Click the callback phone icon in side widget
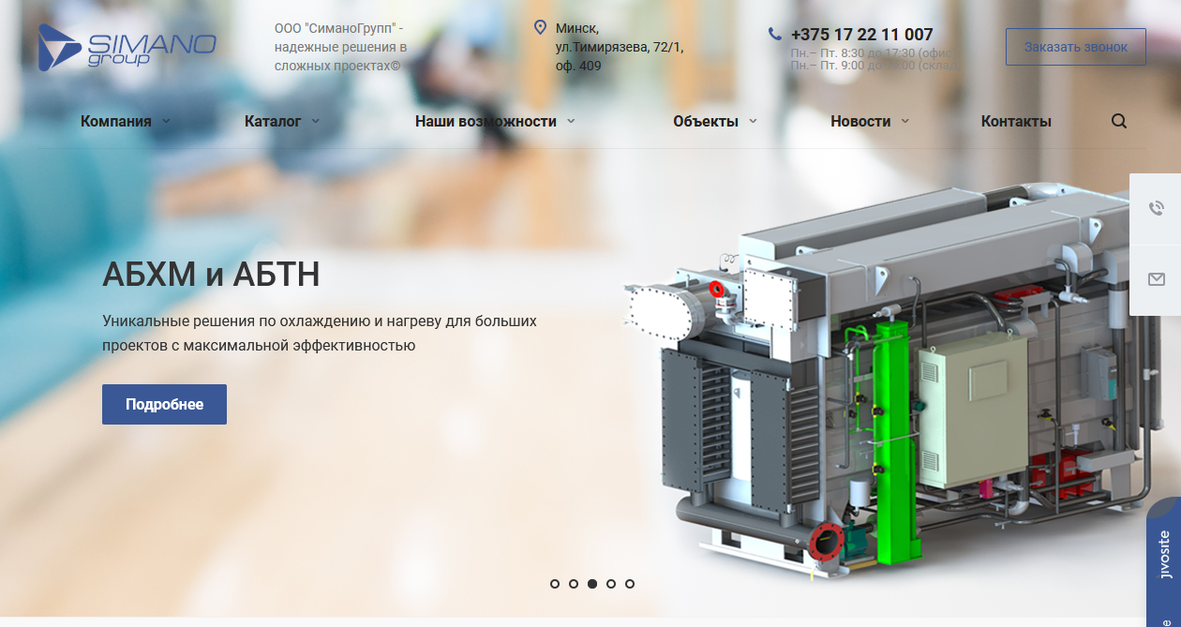This screenshot has width=1181, height=627. 1156,208
